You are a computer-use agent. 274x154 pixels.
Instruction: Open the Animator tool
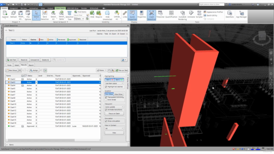coord(191,14)
